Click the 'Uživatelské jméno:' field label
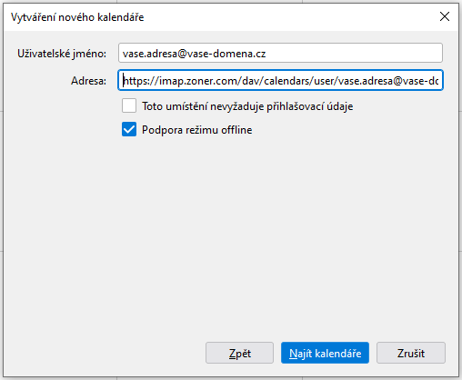This screenshot has width=462, height=380. [62, 54]
